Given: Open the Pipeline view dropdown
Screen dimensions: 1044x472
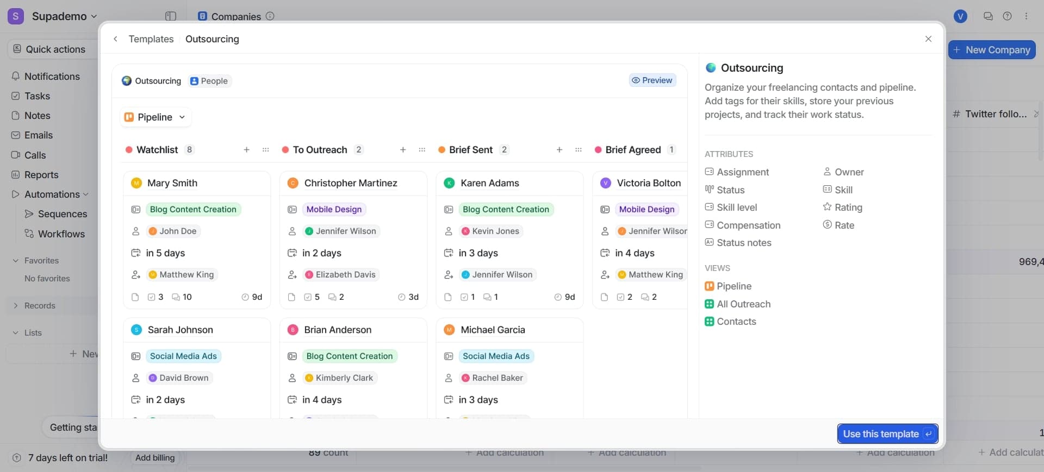Looking at the screenshot, I should click(156, 117).
